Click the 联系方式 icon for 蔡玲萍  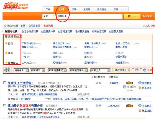pyautogui.click(x=140, y=88)
